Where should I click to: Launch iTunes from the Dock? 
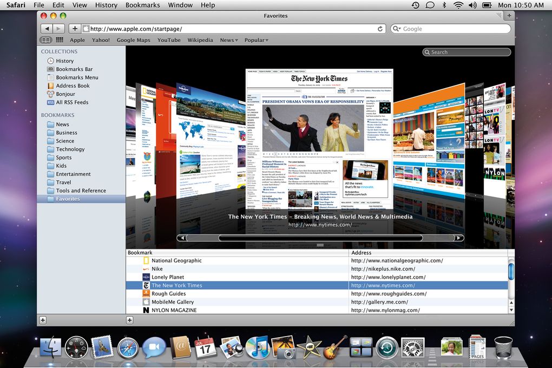(x=258, y=348)
